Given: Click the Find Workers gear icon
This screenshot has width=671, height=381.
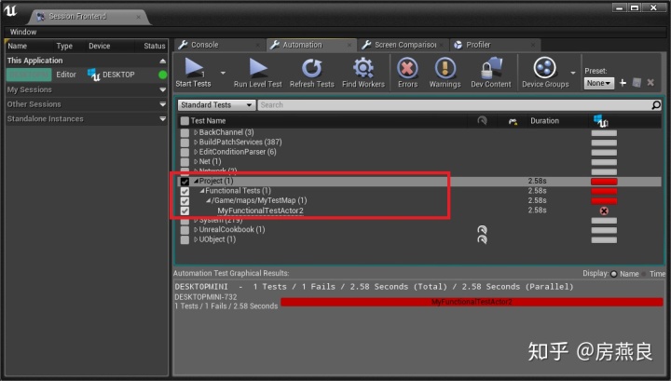Looking at the screenshot, I should (363, 68).
